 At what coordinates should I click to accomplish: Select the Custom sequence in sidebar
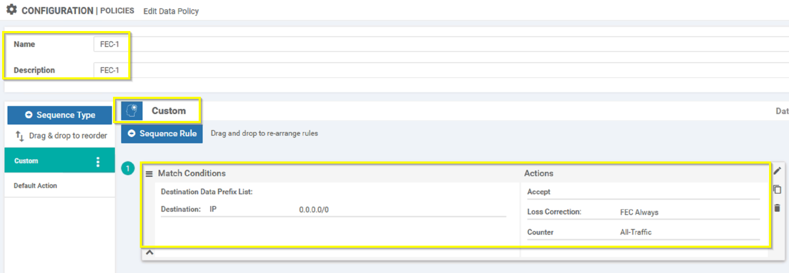pyautogui.click(x=60, y=161)
